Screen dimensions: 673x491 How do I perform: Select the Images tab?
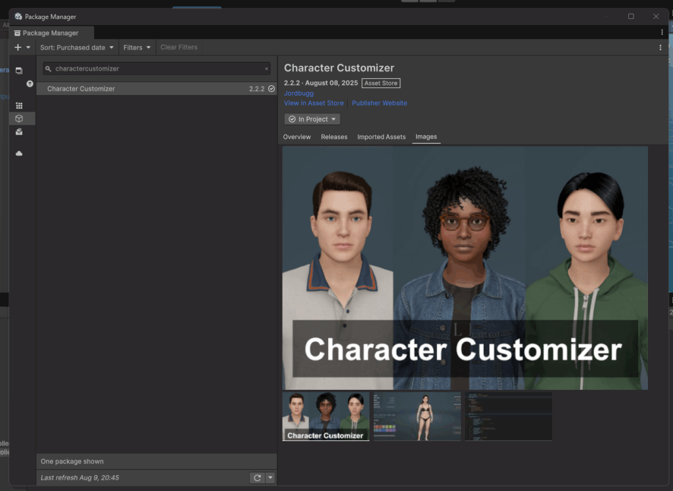426,137
